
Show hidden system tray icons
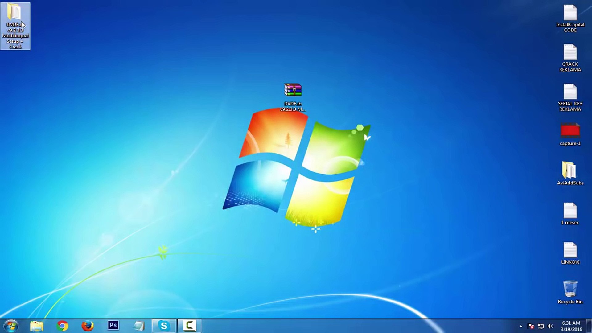521,326
